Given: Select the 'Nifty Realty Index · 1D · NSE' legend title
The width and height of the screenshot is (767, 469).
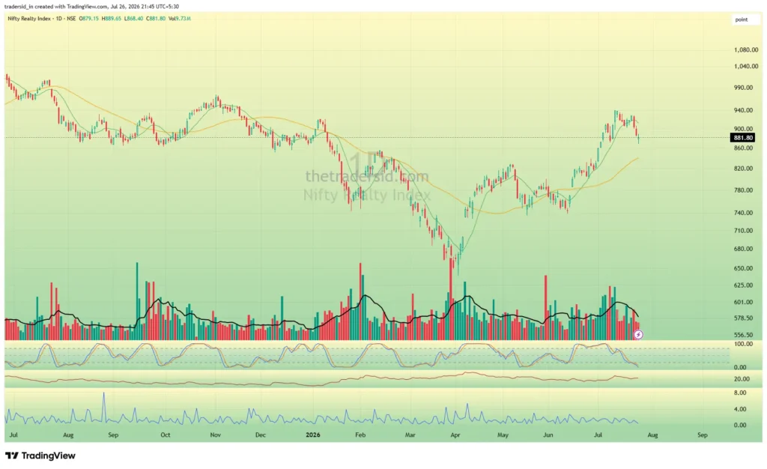Looking at the screenshot, I should pyautogui.click(x=42, y=19).
